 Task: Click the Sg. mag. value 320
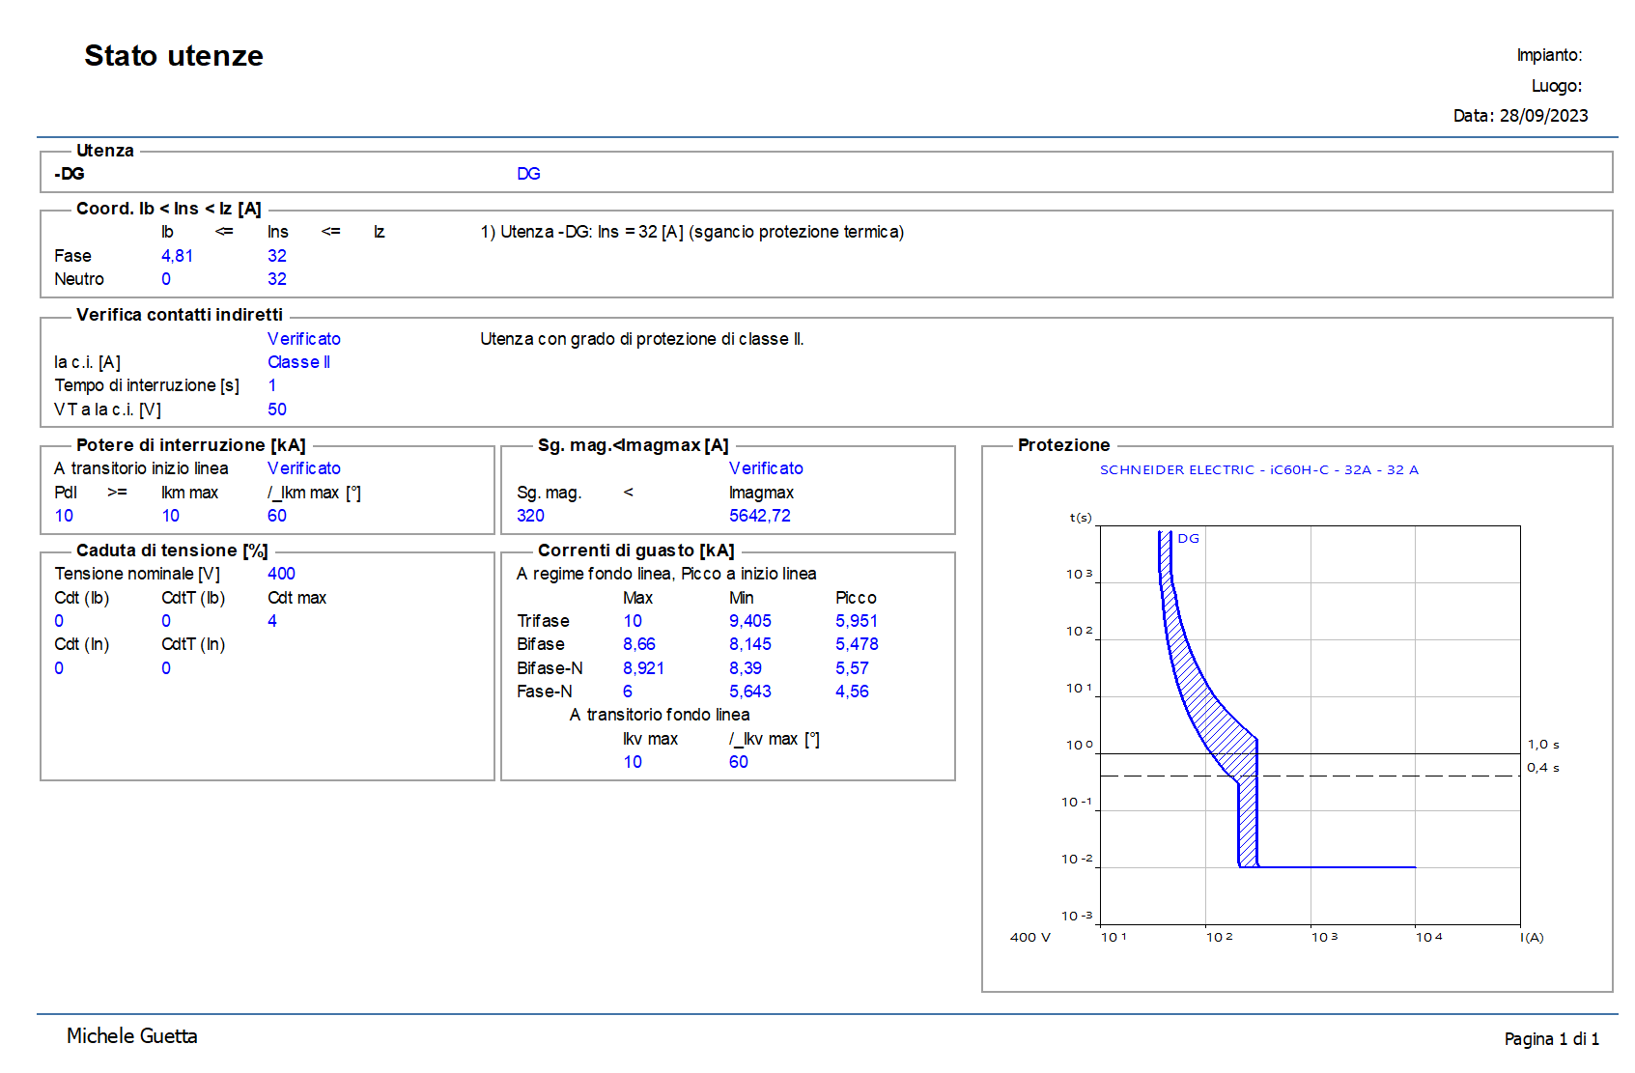coord(530,516)
